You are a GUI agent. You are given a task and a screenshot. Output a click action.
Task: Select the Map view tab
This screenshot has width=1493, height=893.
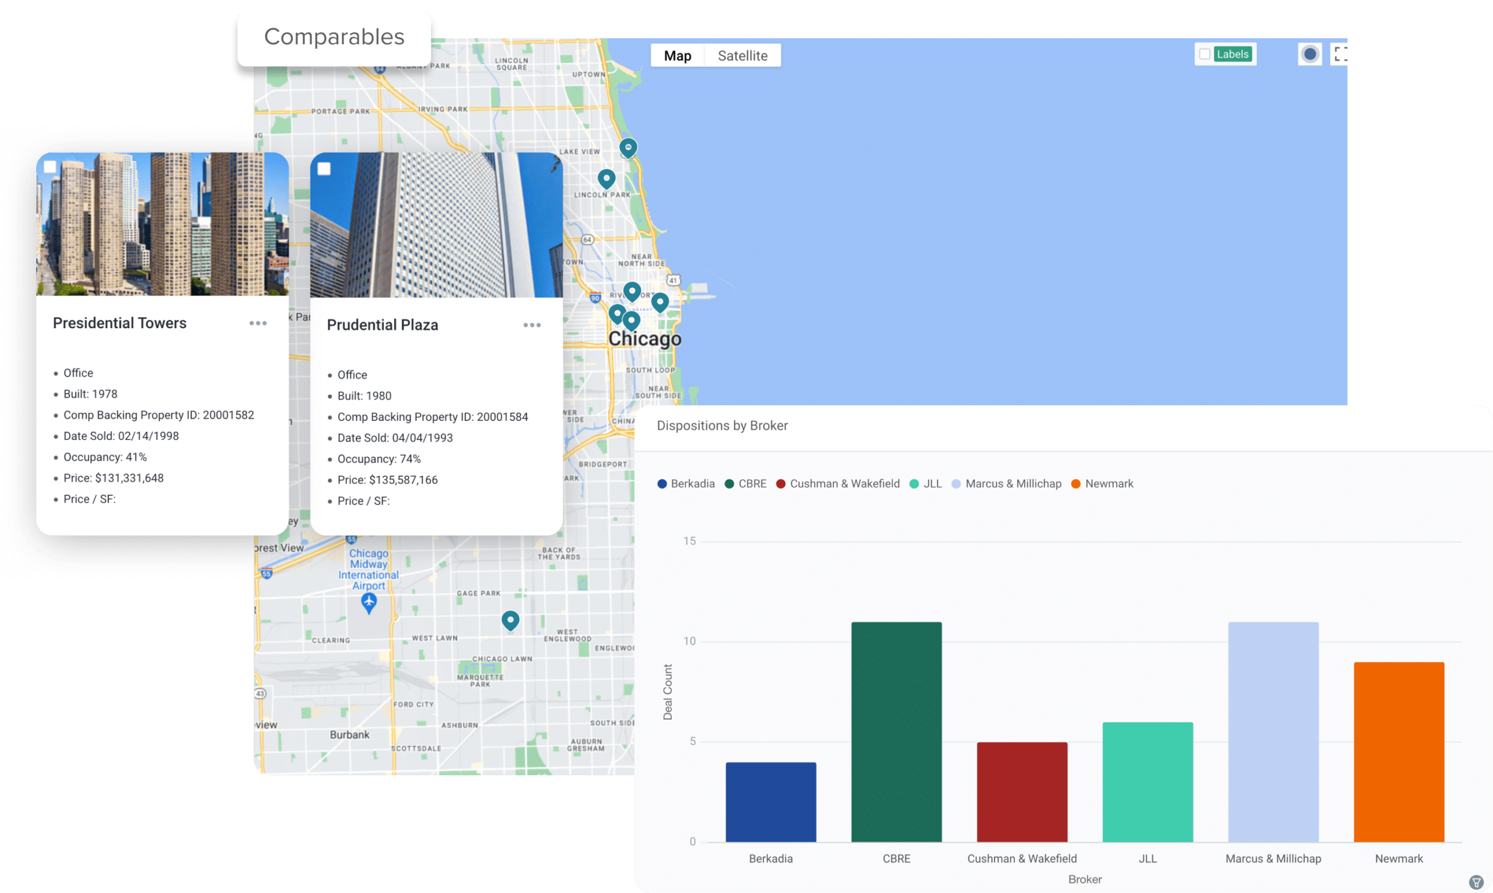[677, 55]
